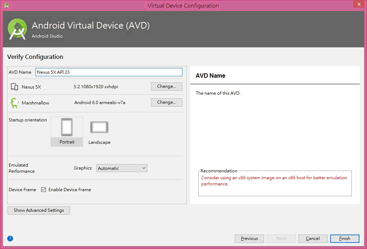Click the Android Studio logo in header
The height and width of the screenshot is (249, 367).
coord(17,29)
